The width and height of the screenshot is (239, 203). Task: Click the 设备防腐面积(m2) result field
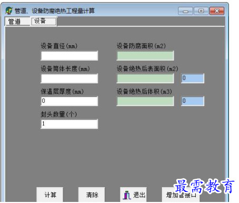click(145, 56)
